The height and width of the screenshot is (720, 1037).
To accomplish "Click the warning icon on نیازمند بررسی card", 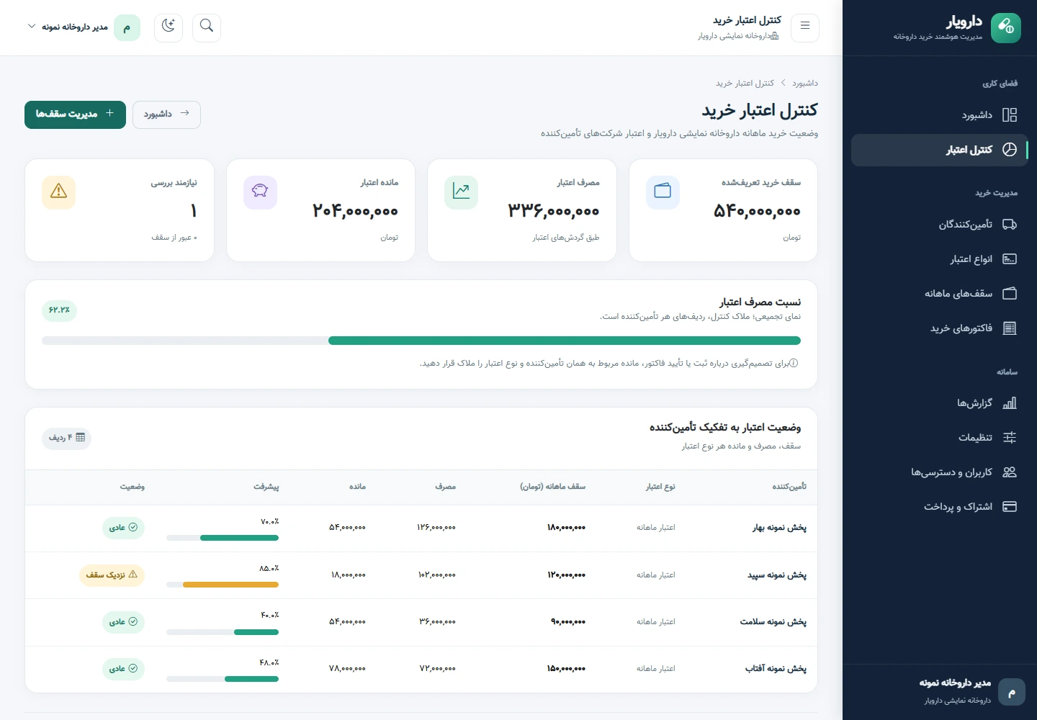I will (58, 192).
